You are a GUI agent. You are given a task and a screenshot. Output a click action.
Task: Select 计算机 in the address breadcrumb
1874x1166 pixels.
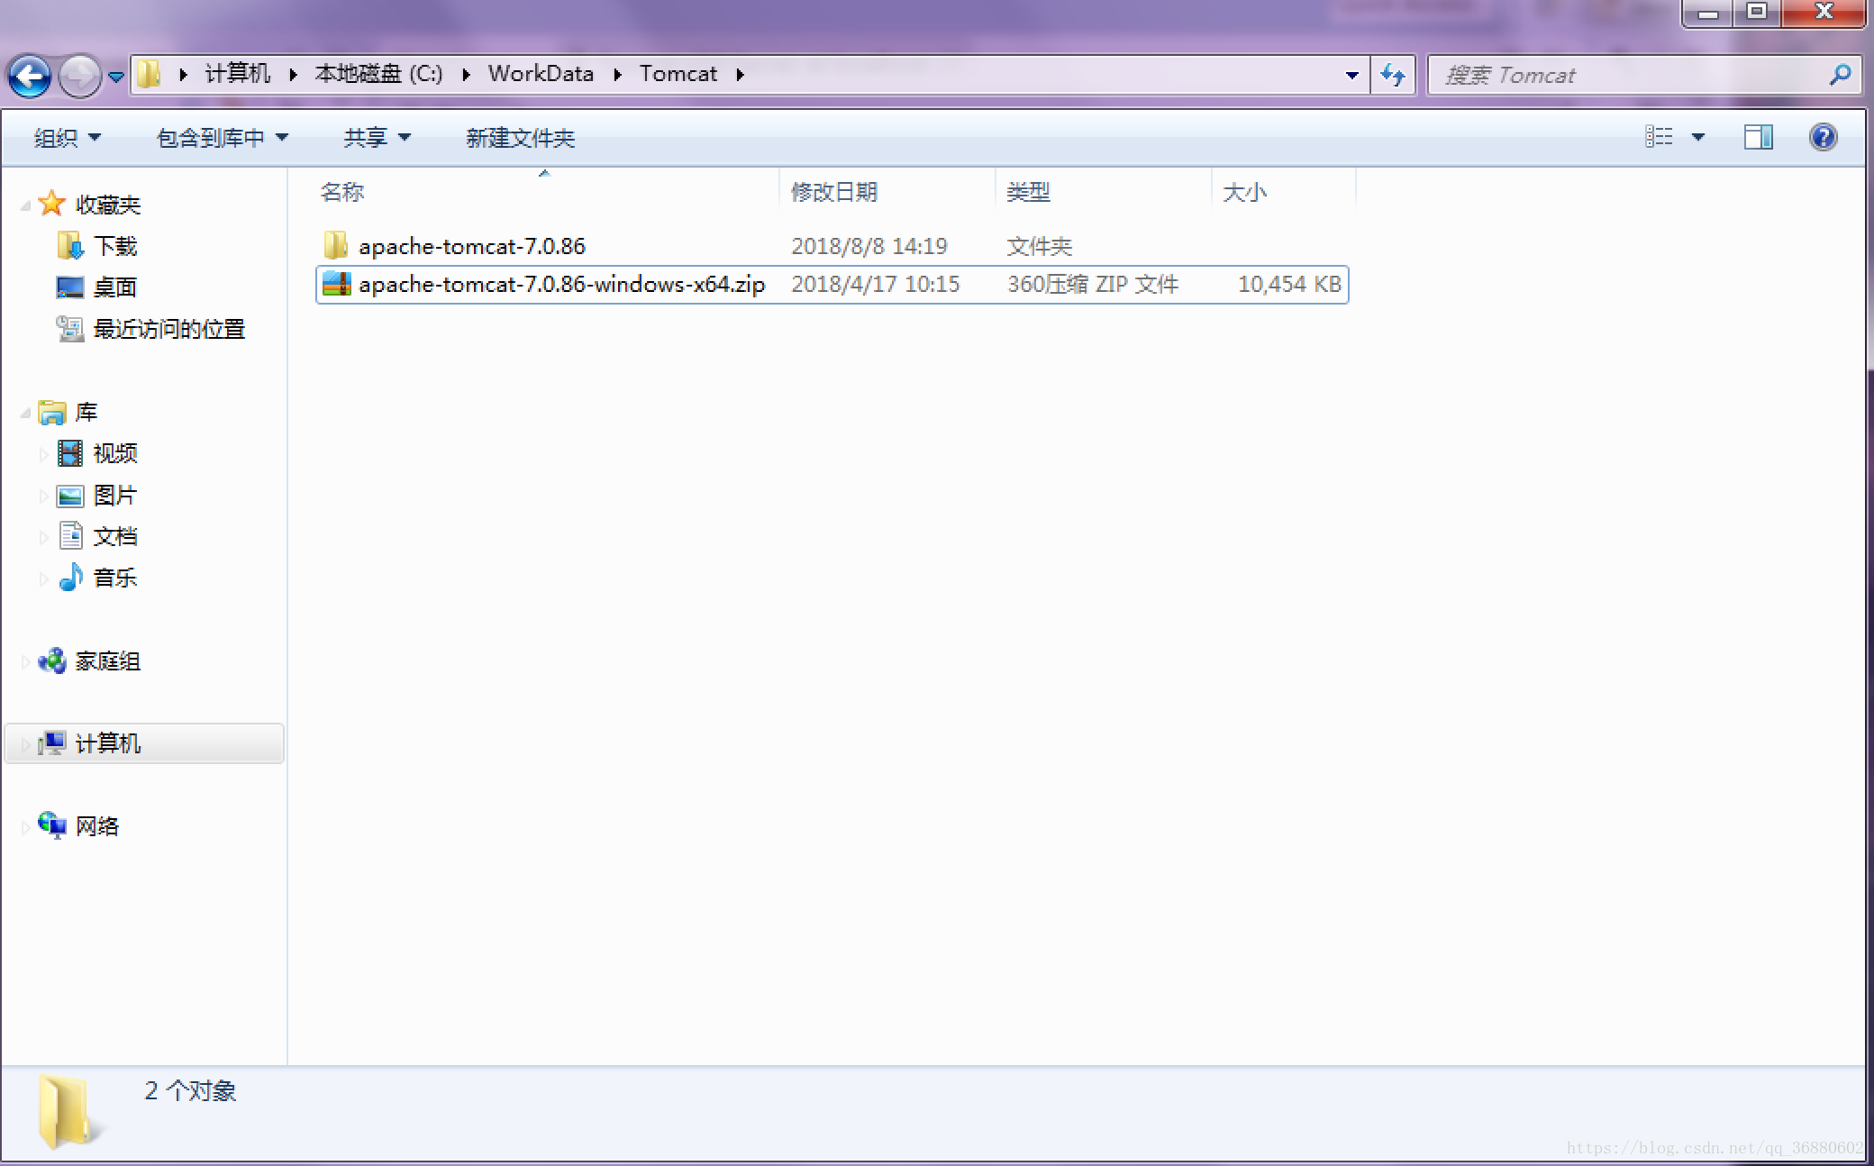(x=238, y=74)
